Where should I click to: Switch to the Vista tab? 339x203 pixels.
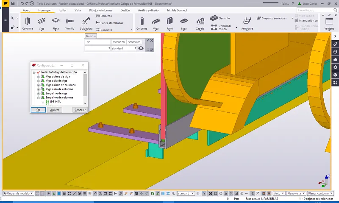pos(78,10)
